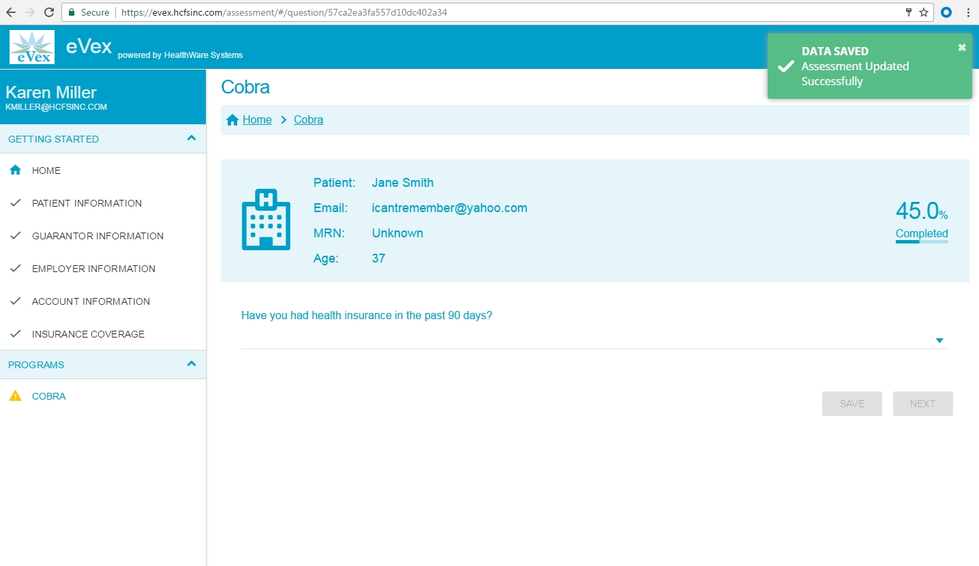Click the completed progress bar
Screen dimensions: 979x566
(921, 241)
